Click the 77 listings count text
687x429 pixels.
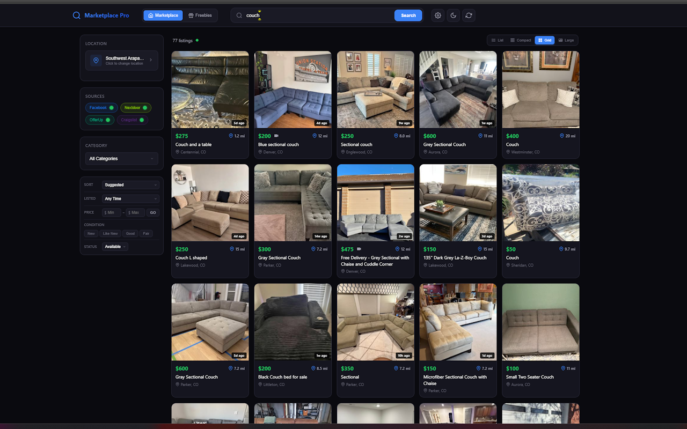(182, 41)
